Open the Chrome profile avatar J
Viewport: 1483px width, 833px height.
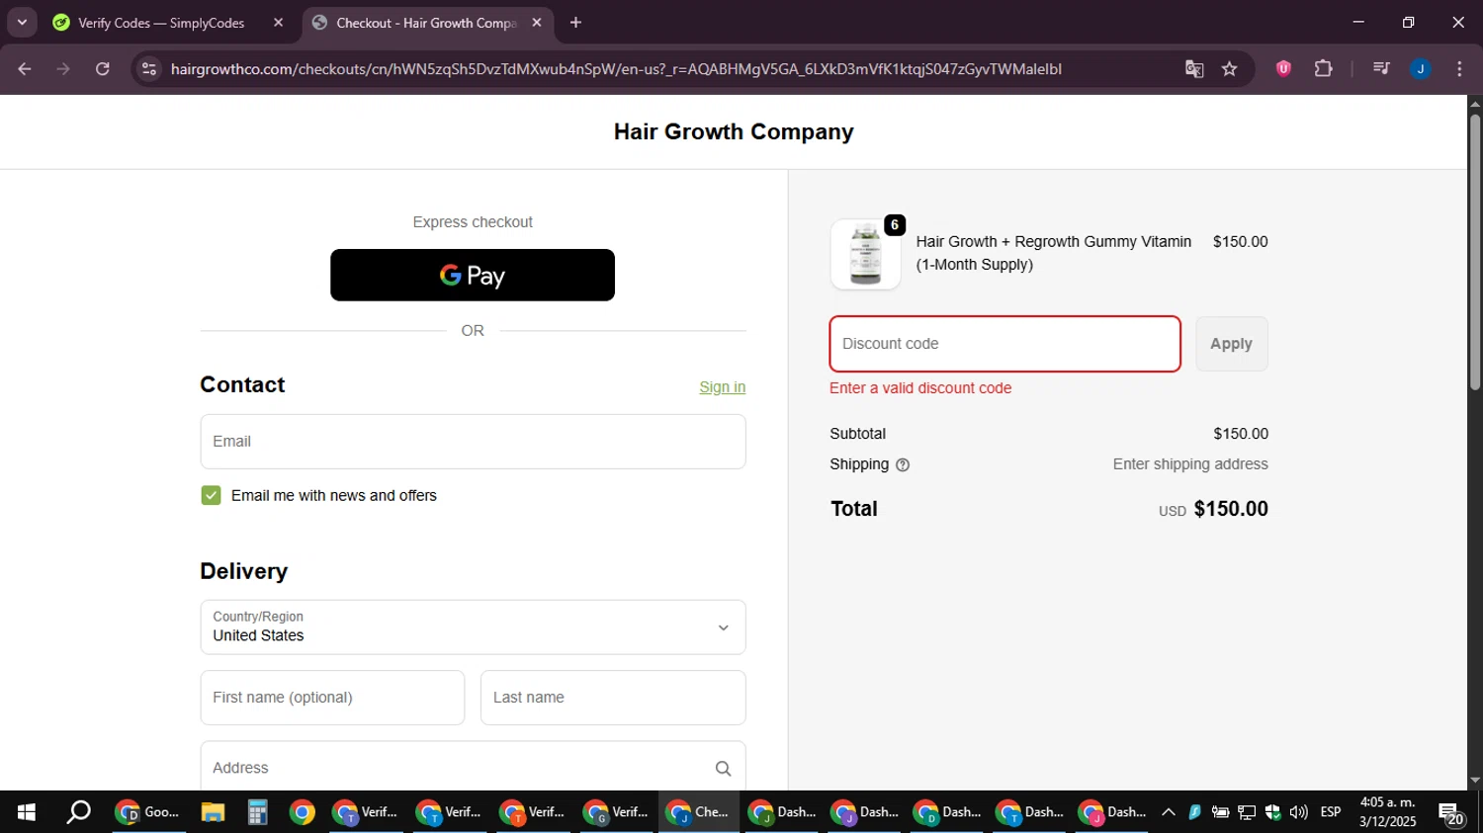pos(1421,69)
